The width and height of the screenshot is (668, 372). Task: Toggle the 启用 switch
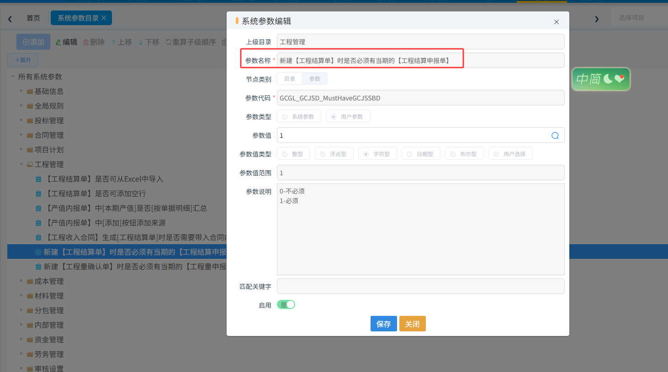(286, 305)
